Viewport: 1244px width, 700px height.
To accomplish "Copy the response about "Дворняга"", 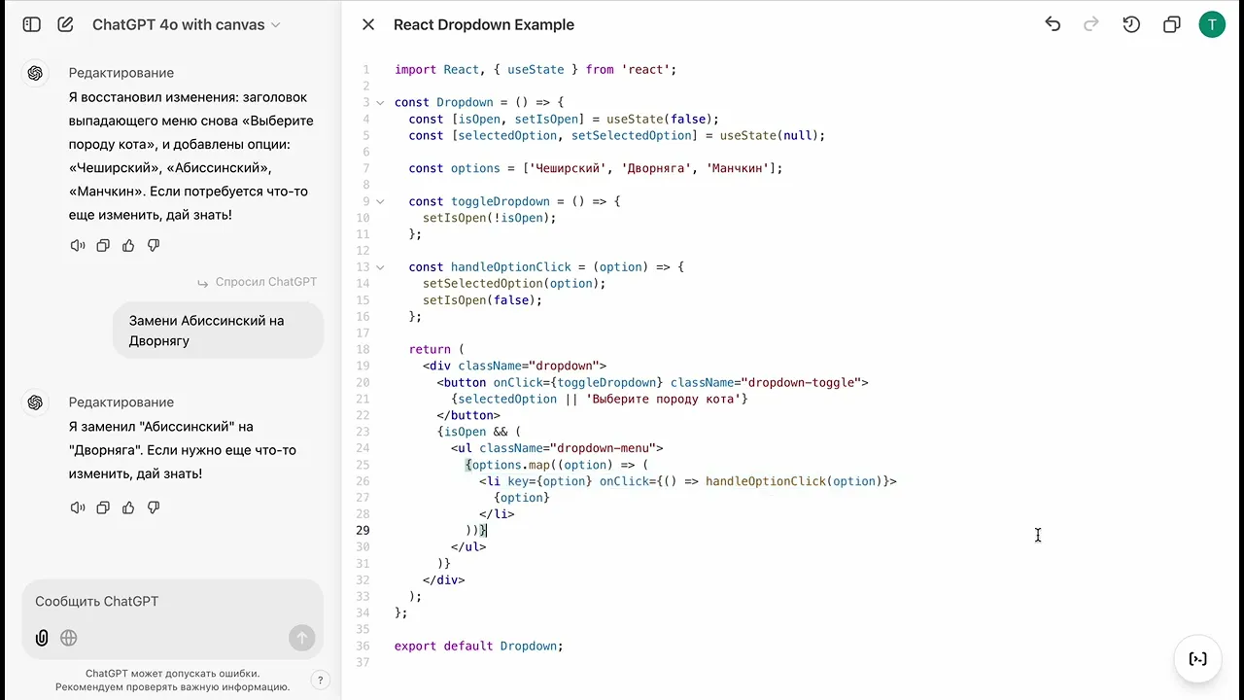I will [103, 507].
